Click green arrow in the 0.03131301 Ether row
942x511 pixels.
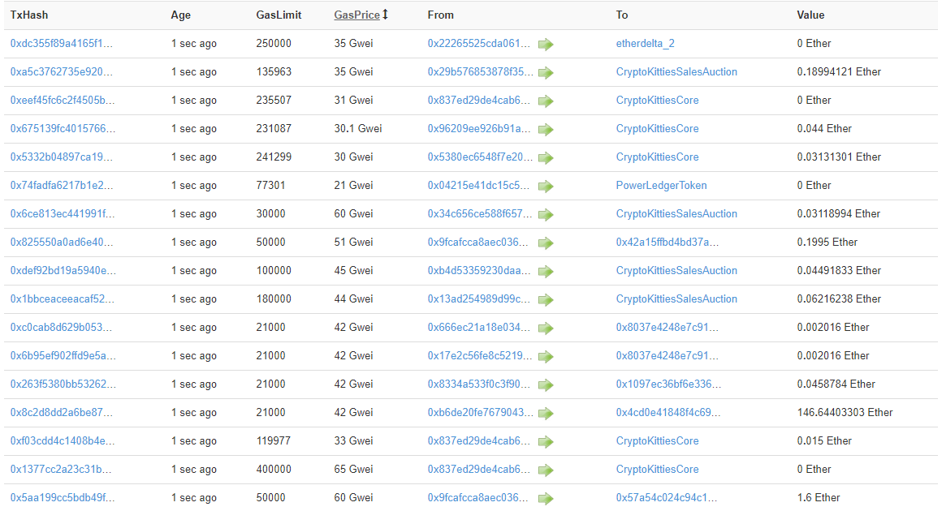click(546, 157)
